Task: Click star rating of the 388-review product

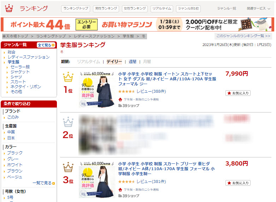Action: (x=127, y=92)
